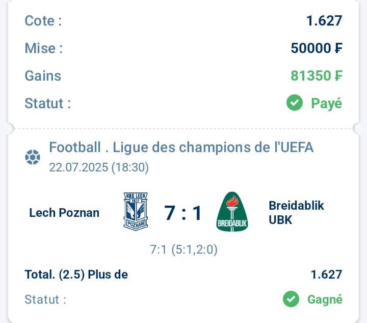Viewport: 367px width, 323px height.
Task: Select the Breidablik UBK team name
Action: (296, 213)
